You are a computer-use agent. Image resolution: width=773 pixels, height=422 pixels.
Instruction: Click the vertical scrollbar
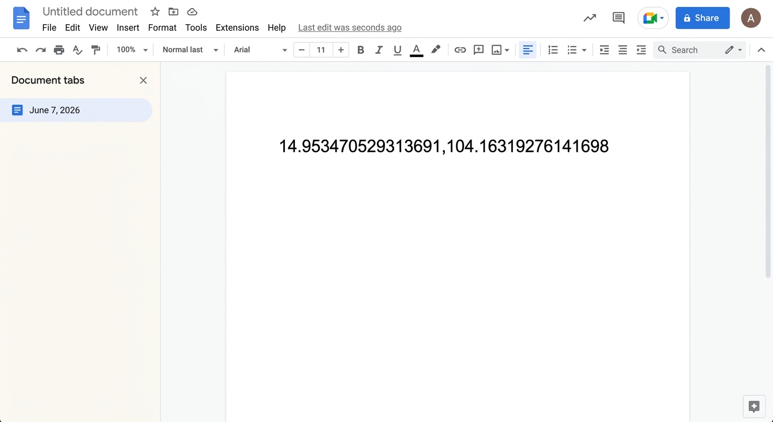768,171
